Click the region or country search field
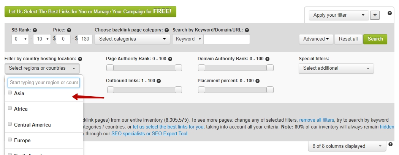This screenshot has width=399, height=155. click(44, 83)
